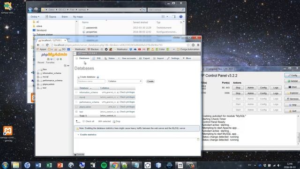This screenshot has width=300, height=169.
Task: Bookmark this page with the star icon
Action: pyautogui.click(x=188, y=45)
